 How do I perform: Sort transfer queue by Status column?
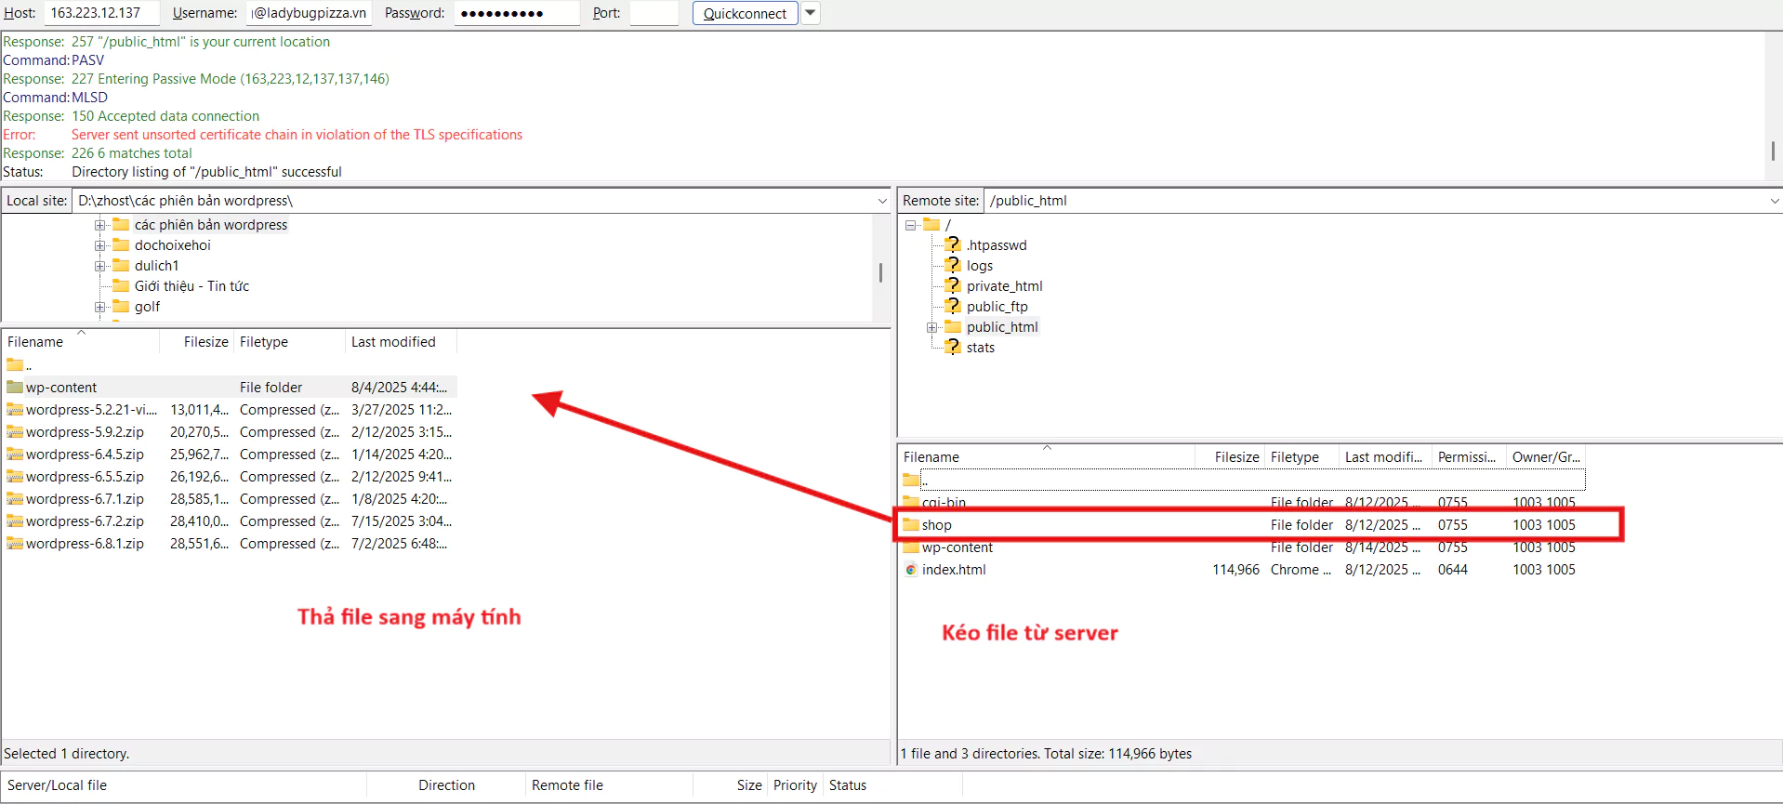[x=892, y=785]
